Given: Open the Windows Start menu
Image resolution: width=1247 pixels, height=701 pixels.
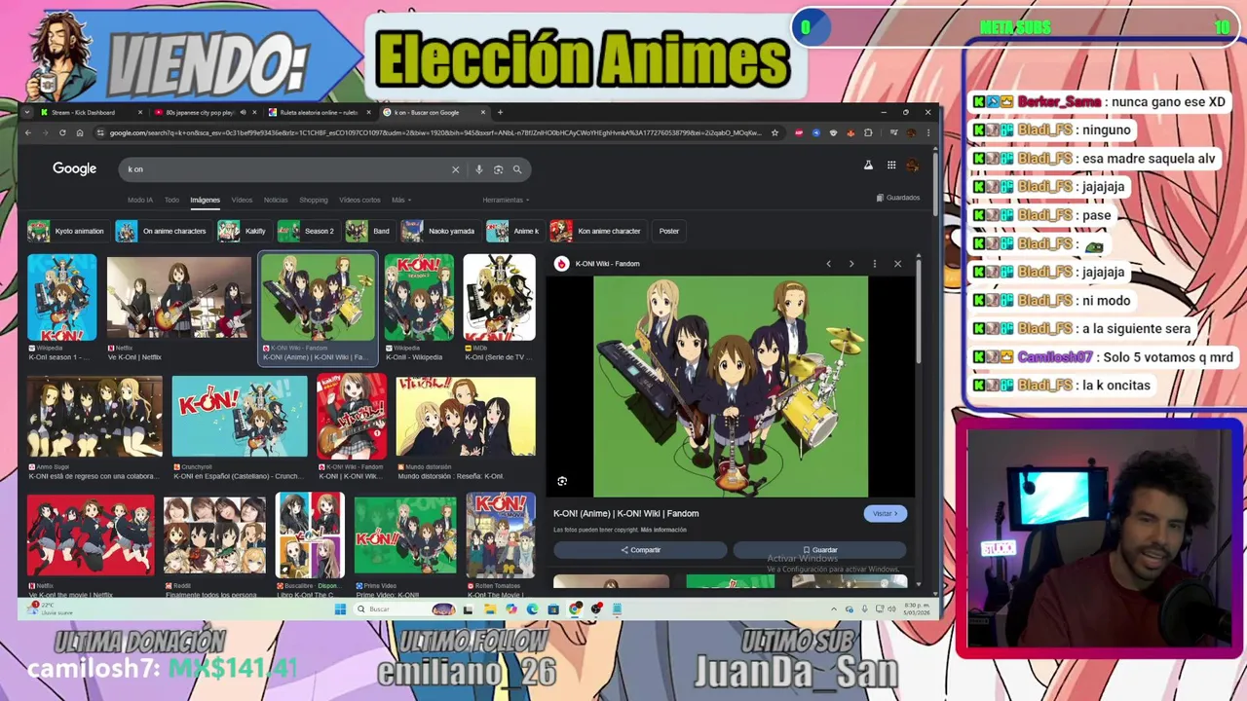Looking at the screenshot, I should tap(340, 609).
